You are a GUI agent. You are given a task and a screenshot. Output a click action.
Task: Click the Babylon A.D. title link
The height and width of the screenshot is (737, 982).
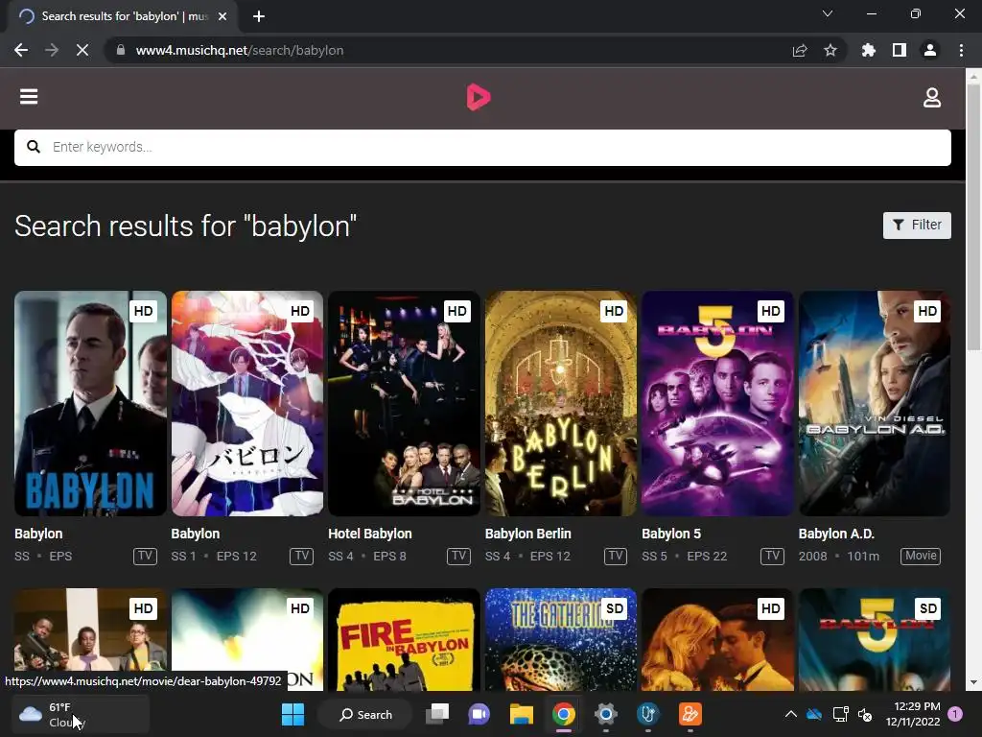click(836, 534)
